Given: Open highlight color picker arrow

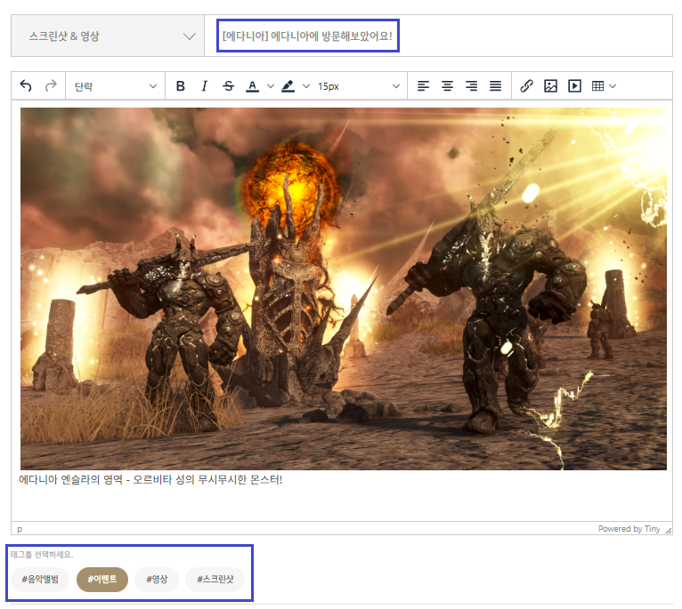Looking at the screenshot, I should [305, 86].
